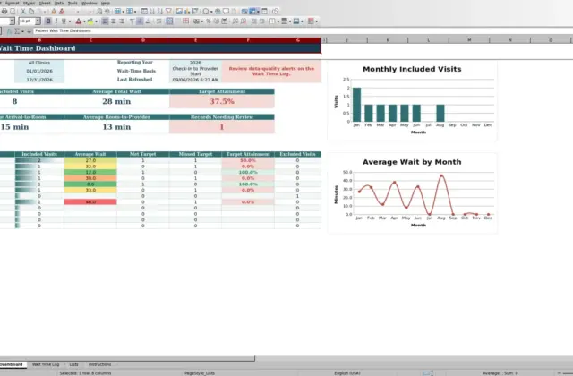
Task: Open the Select Function sum dropdown arrow
Action: 22,31
